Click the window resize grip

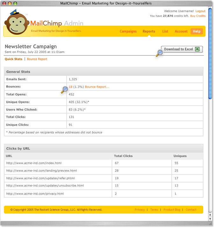pyautogui.click(x=210, y=224)
